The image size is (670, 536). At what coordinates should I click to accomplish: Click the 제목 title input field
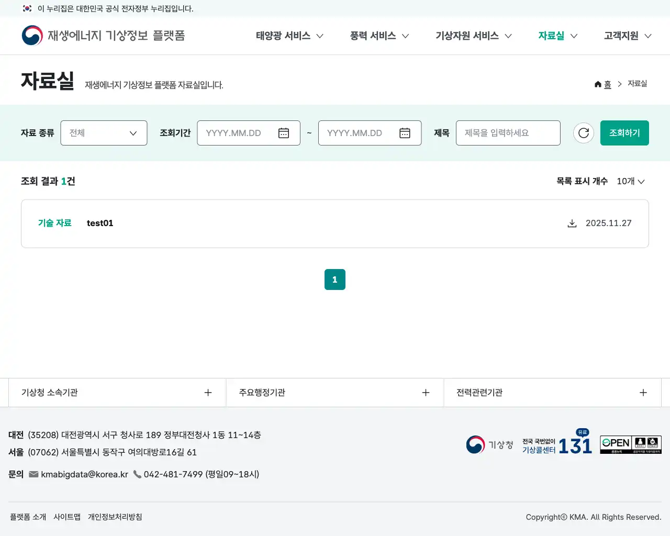507,133
